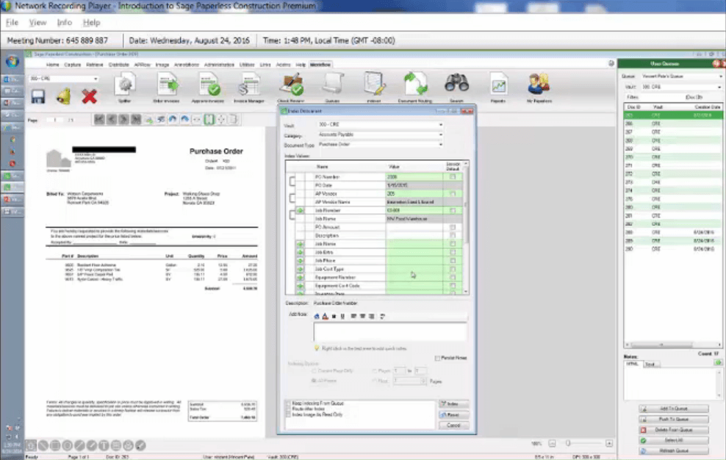Click the lookup arrow beside Job Cost Type
Screen dimensions: 726x460
(300, 269)
